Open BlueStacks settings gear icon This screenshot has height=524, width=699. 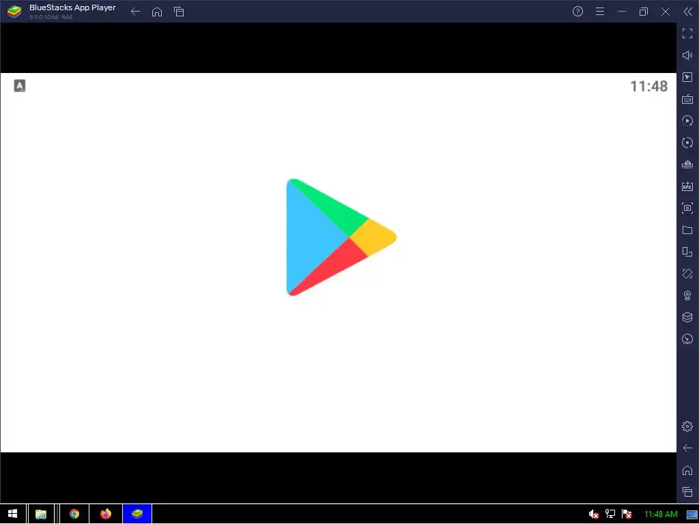coord(687,426)
